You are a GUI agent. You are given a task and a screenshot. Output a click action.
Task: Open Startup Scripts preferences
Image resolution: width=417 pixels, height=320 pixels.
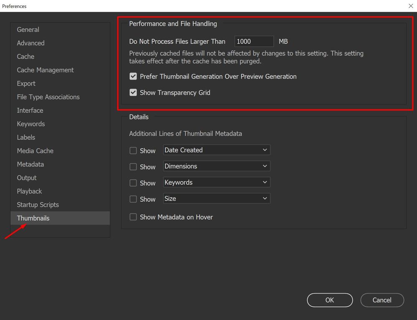click(x=38, y=205)
